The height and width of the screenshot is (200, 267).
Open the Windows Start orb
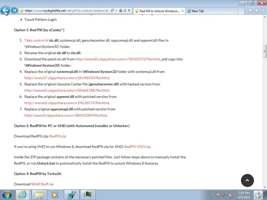7,195
